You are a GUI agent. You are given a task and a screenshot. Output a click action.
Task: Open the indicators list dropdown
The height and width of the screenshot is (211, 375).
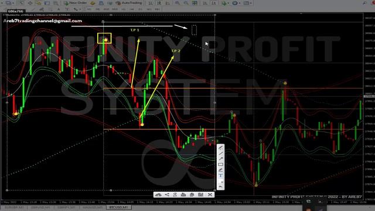pyautogui.click(x=225, y=3)
